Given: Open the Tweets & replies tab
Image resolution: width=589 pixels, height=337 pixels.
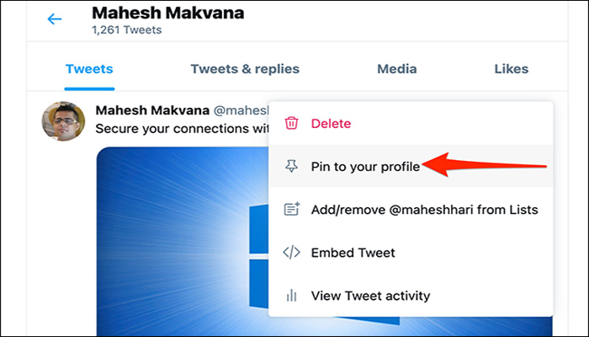Looking at the screenshot, I should click(x=245, y=69).
